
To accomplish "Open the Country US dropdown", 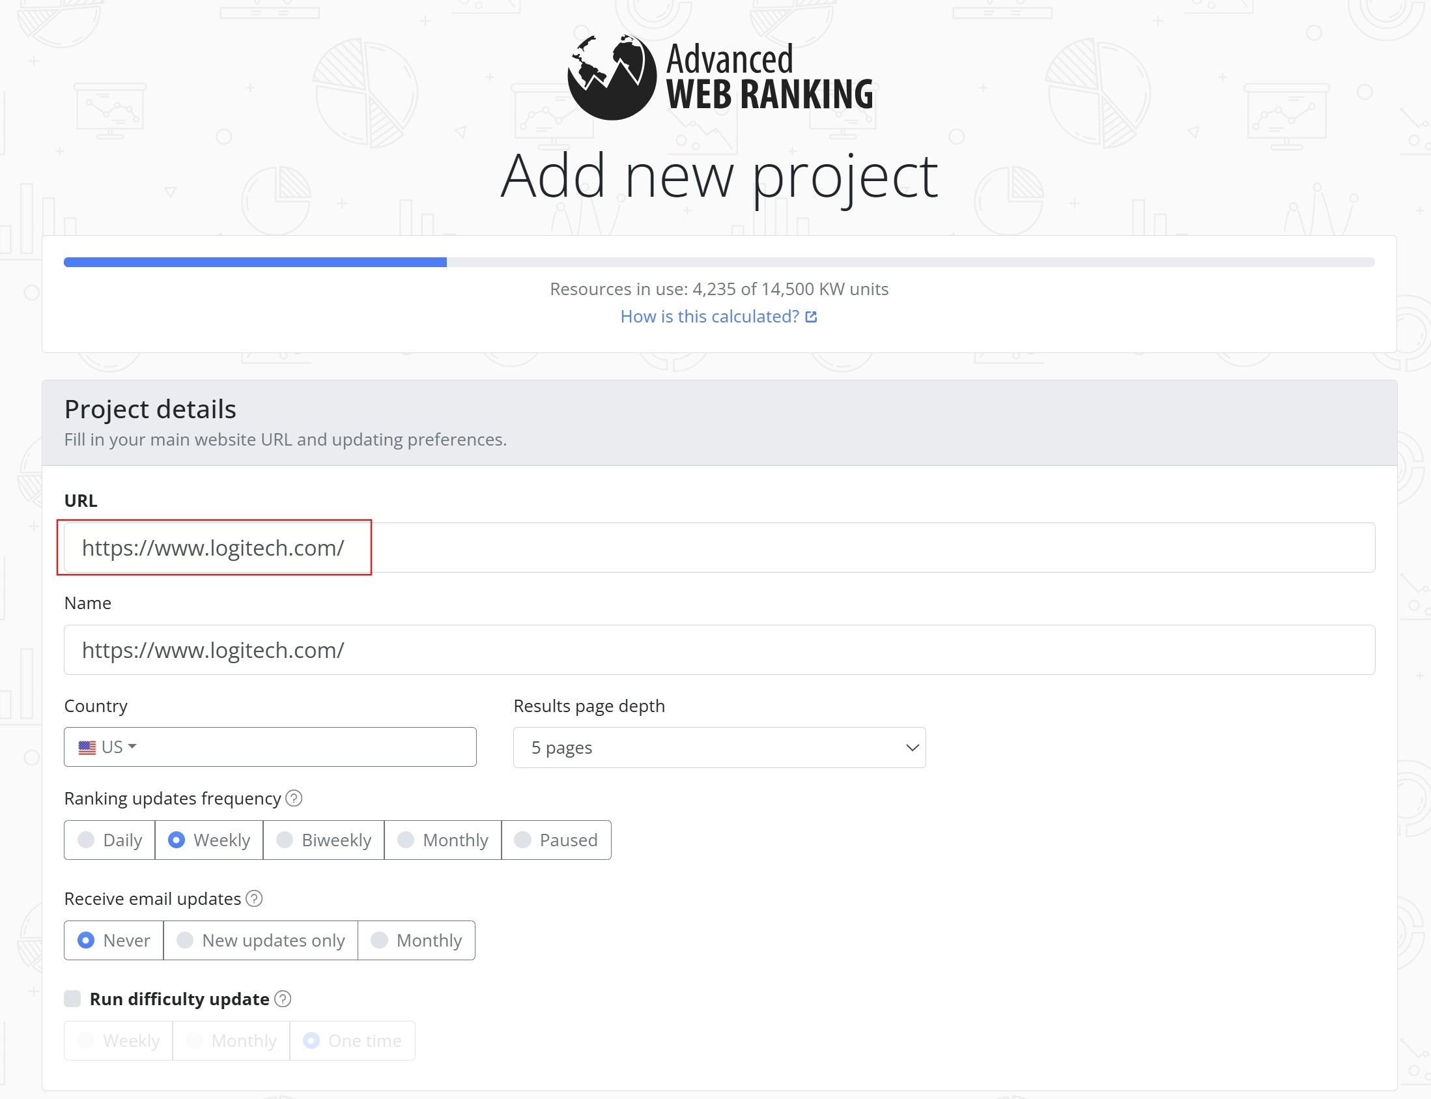I will click(270, 747).
